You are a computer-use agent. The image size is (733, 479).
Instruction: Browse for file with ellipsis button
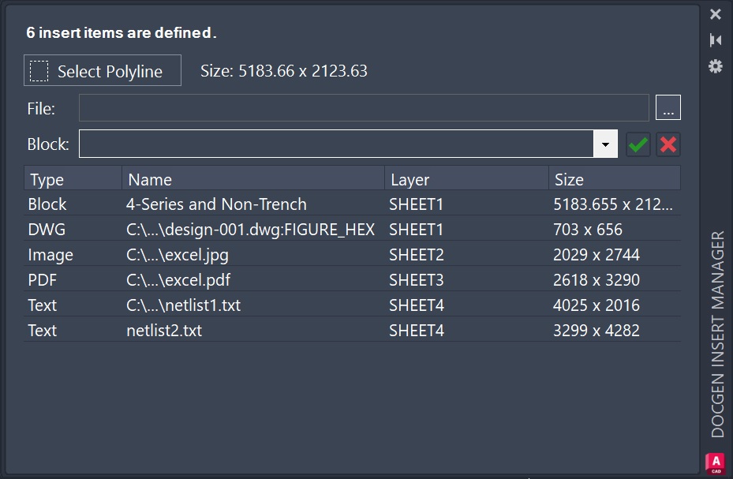(x=668, y=107)
